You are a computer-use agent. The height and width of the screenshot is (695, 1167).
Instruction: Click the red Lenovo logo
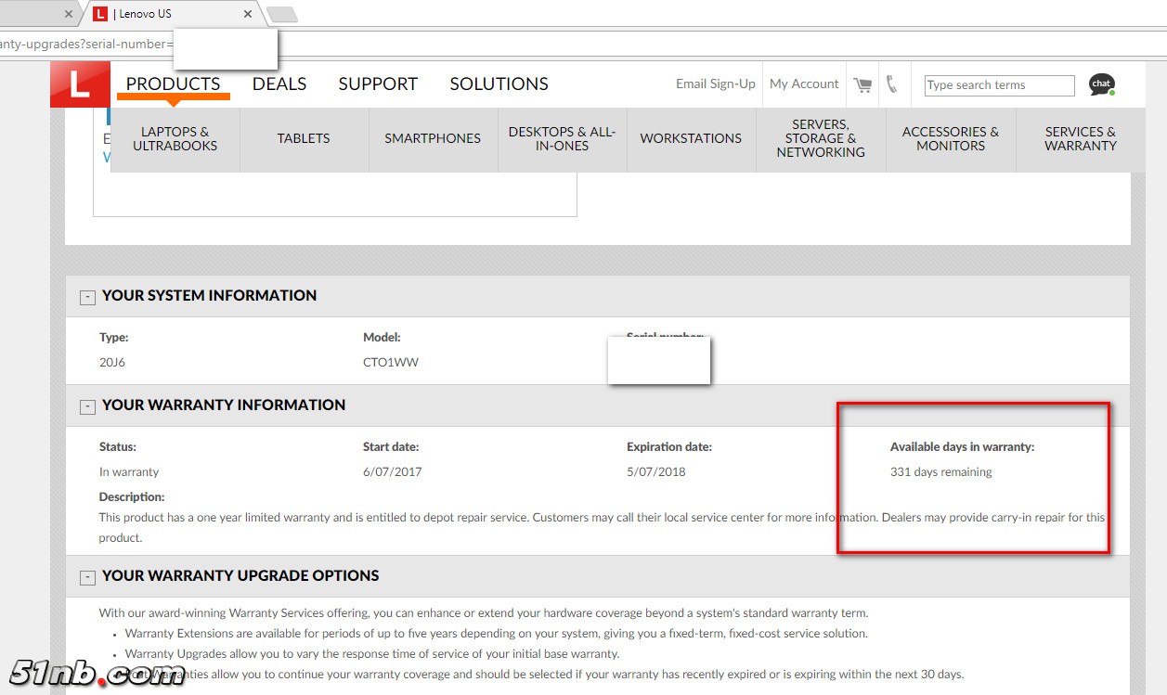80,84
